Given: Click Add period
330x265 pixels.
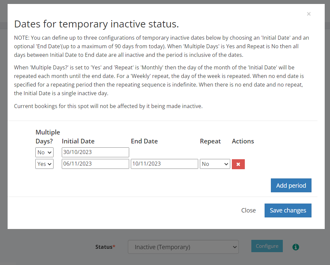Looking at the screenshot, I should coord(291,185).
